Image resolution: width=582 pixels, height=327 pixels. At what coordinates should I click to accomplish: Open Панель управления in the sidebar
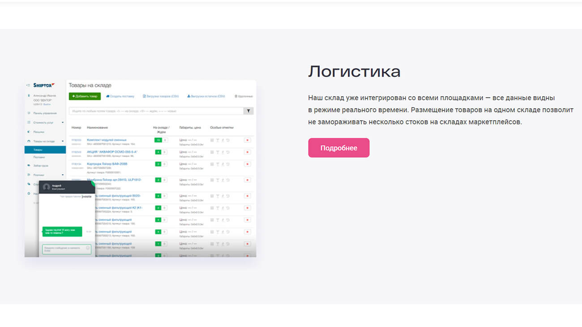tap(44, 113)
